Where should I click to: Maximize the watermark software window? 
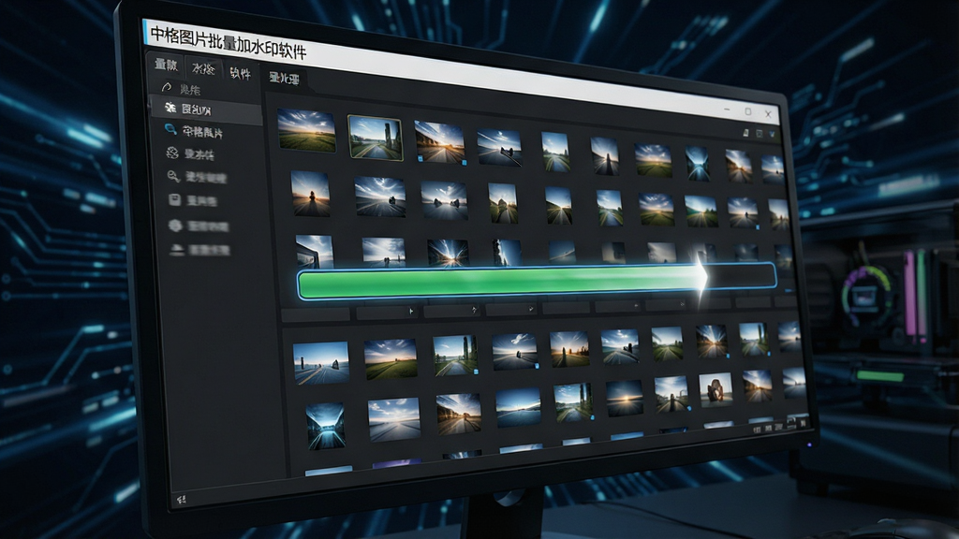click(747, 112)
